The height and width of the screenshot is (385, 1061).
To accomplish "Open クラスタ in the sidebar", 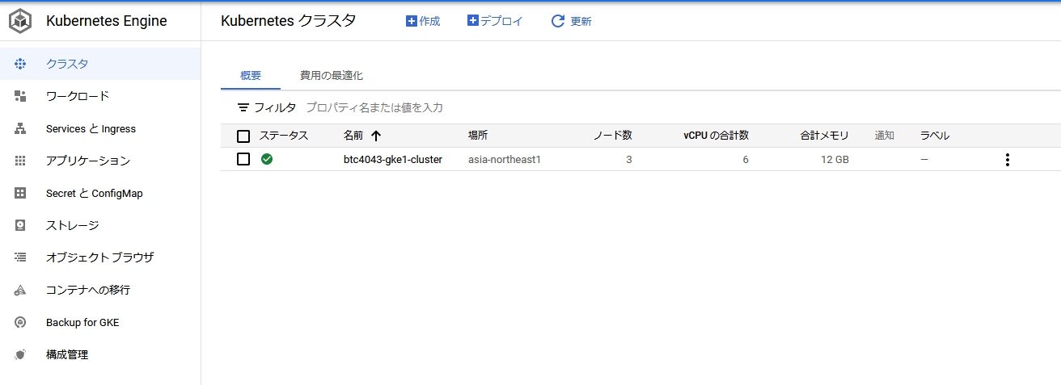I will [100, 64].
